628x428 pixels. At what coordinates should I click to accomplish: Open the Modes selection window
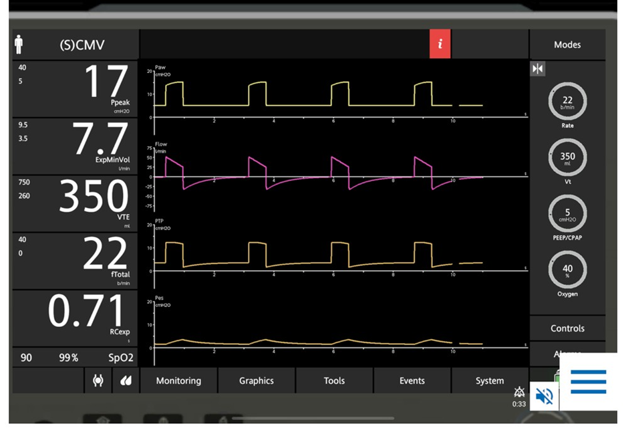click(x=567, y=45)
